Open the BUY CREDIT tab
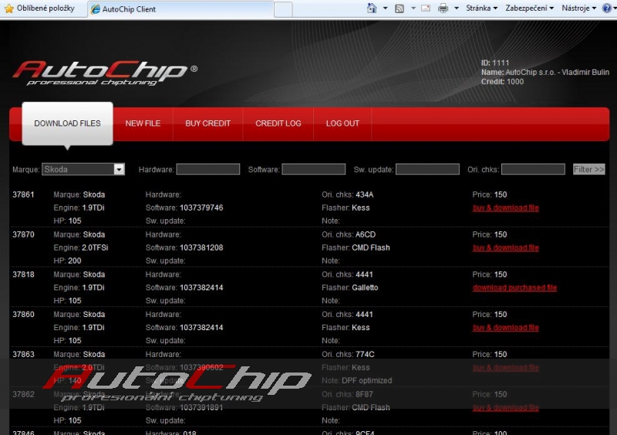This screenshot has width=617, height=435. click(207, 123)
